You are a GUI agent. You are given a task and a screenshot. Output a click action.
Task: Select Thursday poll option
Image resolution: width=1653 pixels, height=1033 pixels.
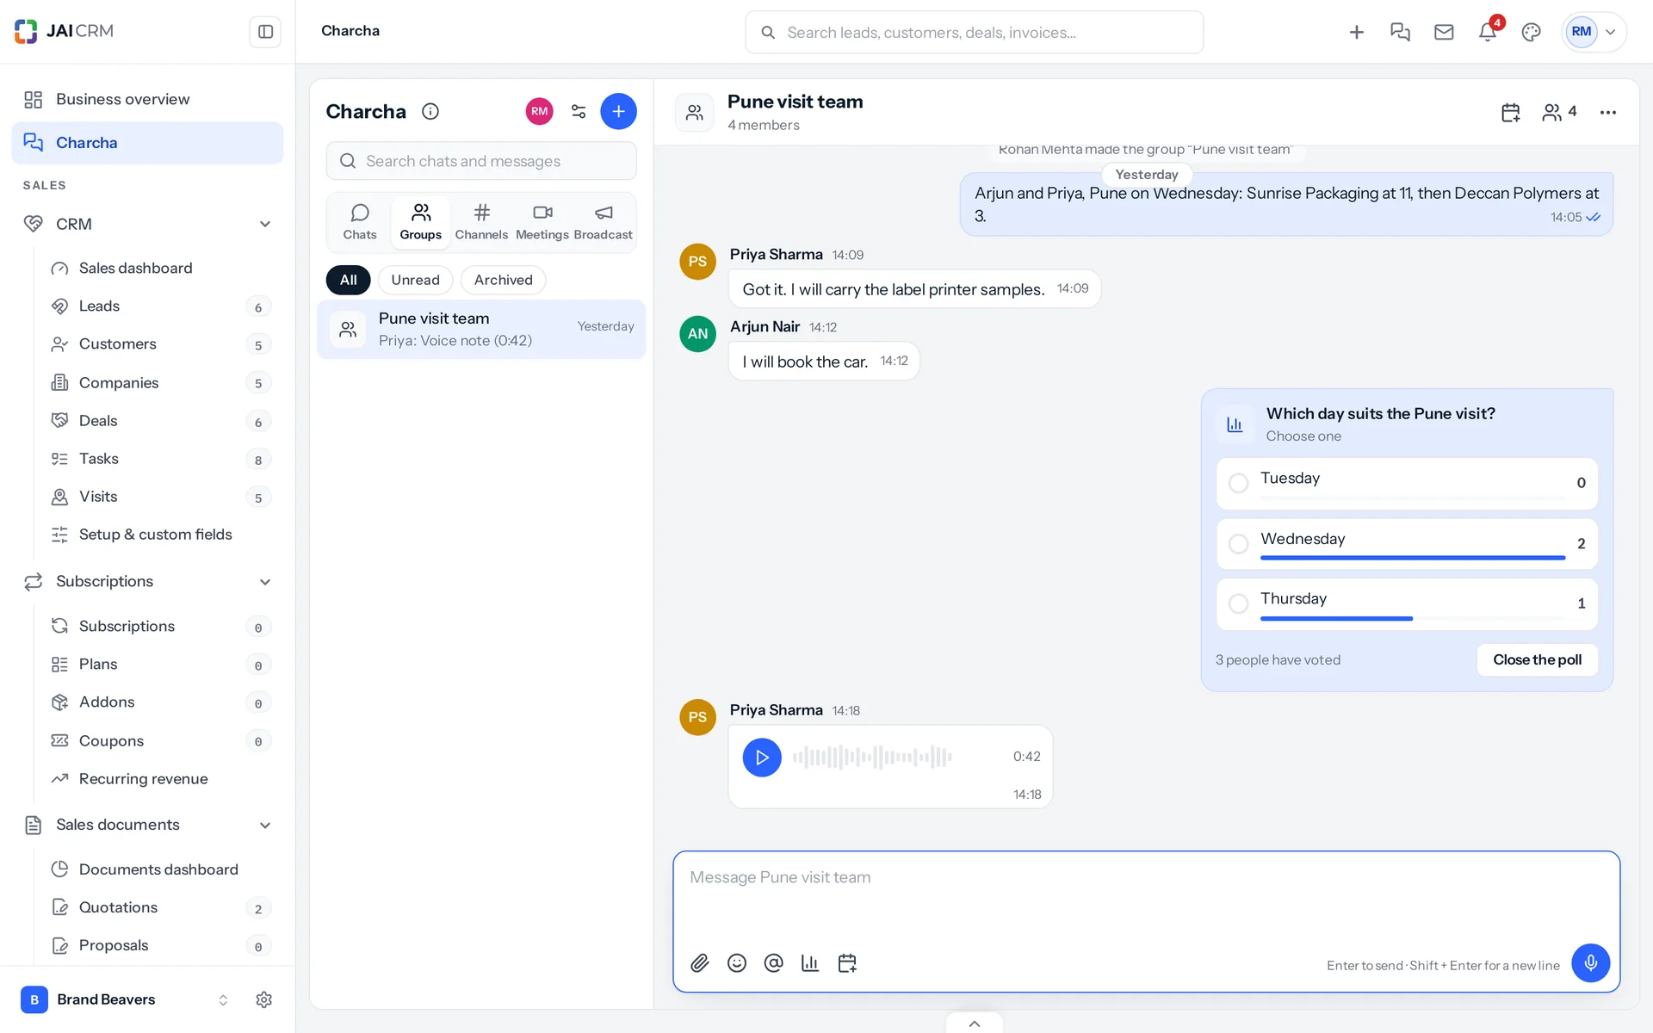[x=1407, y=604]
